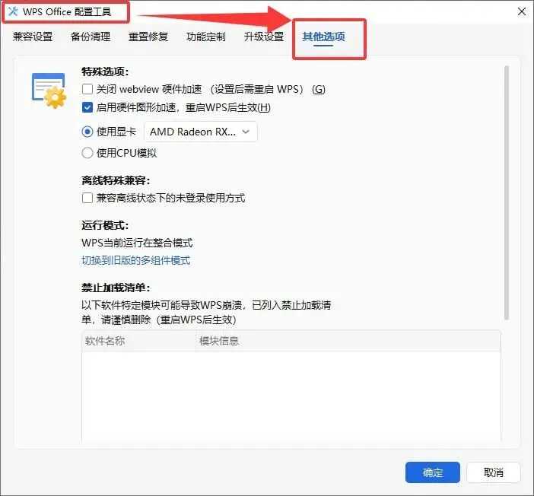Image resolution: width=534 pixels, height=496 pixels.
Task: Go to the 重置修复 tab
Action: (148, 37)
